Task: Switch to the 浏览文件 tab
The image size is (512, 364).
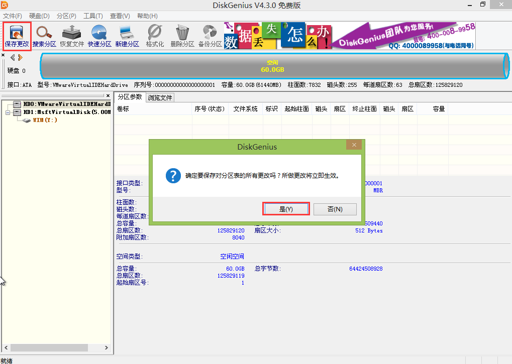Action: pyautogui.click(x=160, y=98)
